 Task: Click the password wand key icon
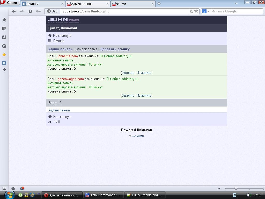point(39,11)
